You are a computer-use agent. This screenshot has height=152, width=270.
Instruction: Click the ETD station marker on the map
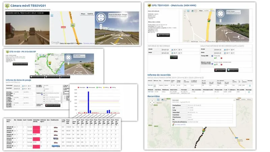[x=50, y=63]
